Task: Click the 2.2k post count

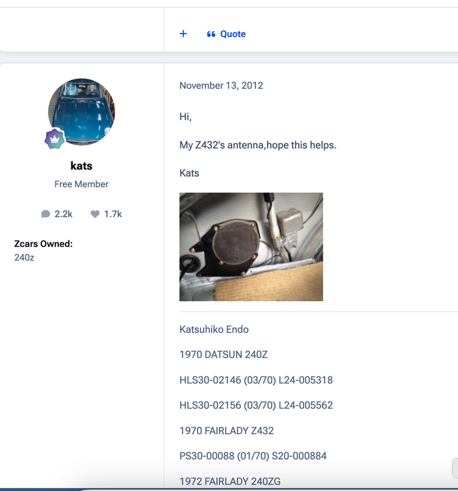Action: (63, 214)
